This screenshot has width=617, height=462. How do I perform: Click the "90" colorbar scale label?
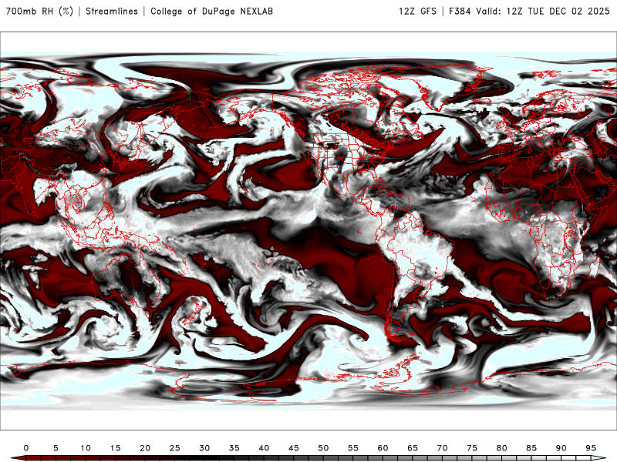tap(561, 448)
